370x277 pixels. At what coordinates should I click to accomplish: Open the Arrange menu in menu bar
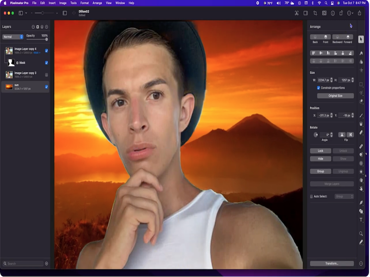(97, 3)
